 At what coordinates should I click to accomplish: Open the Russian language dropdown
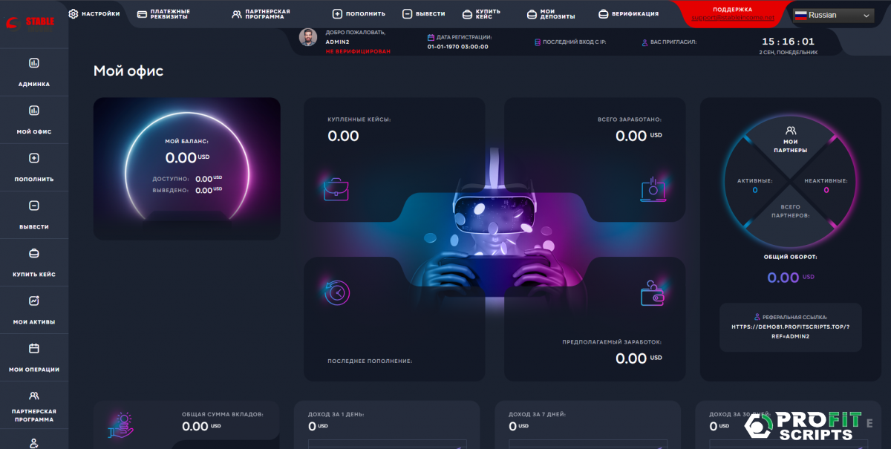(x=833, y=15)
